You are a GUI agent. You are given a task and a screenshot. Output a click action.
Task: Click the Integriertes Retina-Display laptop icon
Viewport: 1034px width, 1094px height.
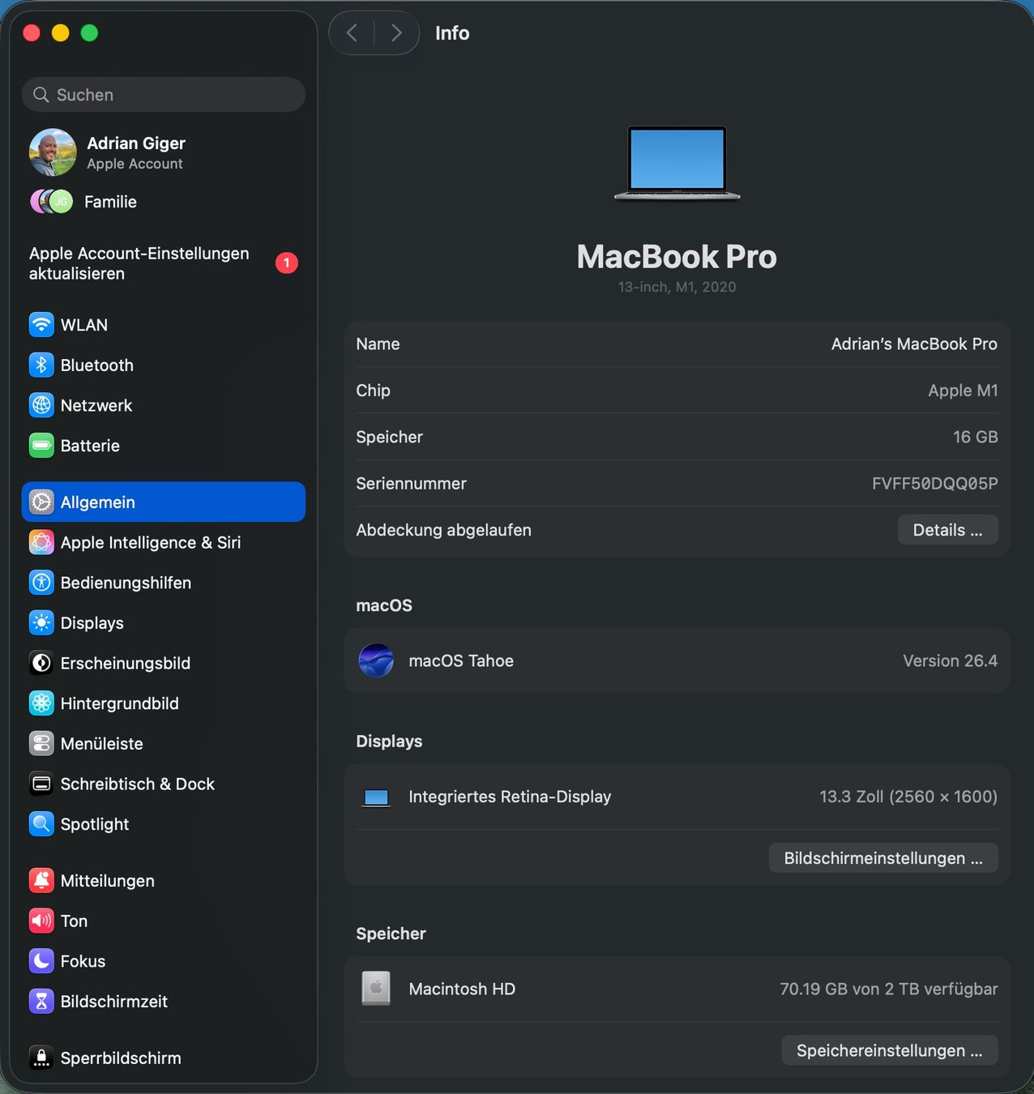[x=376, y=797]
